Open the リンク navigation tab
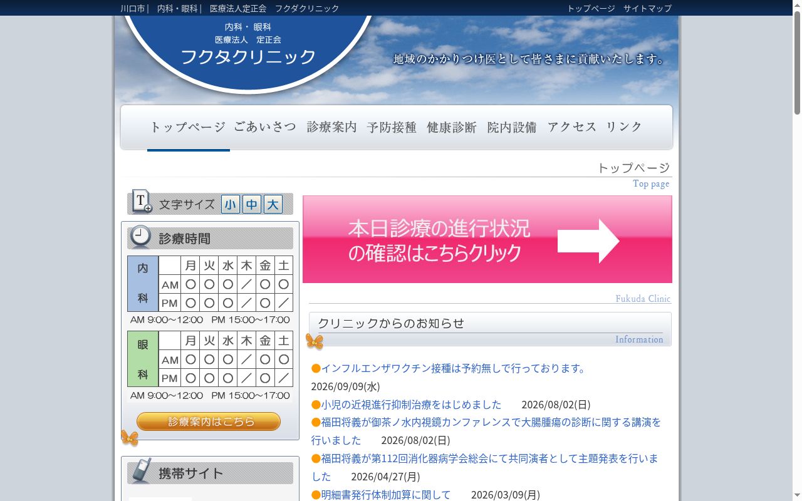The height and width of the screenshot is (501, 802). 625,127
